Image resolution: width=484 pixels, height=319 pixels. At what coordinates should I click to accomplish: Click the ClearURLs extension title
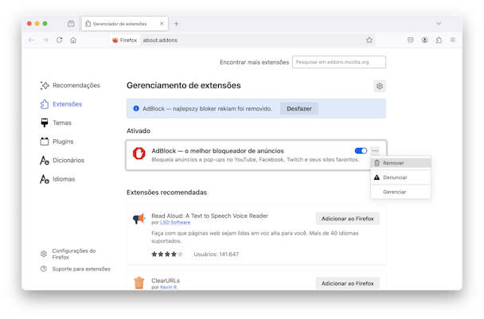(x=166, y=281)
